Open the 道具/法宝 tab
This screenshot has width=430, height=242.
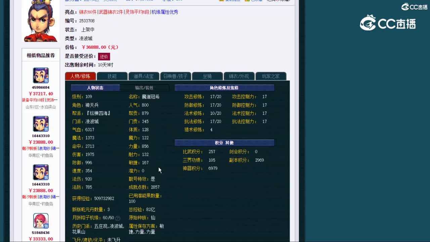click(144, 76)
